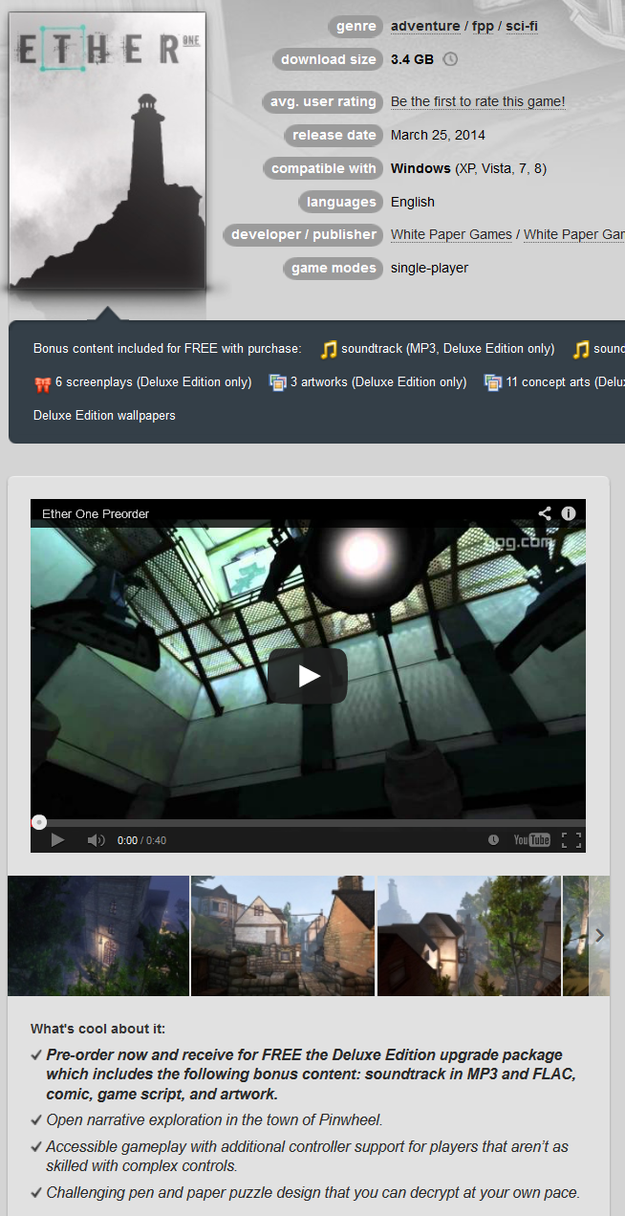Click the 'English' language value
The height and width of the screenshot is (1216, 625).
click(413, 202)
